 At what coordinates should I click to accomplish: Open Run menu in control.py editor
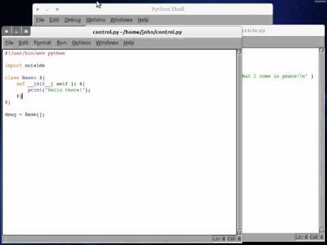point(61,43)
